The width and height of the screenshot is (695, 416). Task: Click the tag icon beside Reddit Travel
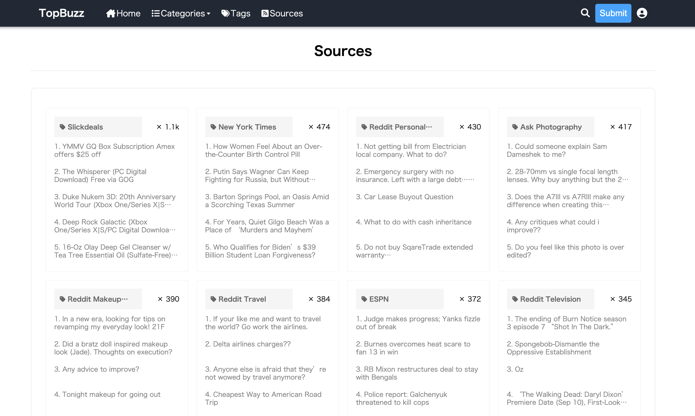213,299
